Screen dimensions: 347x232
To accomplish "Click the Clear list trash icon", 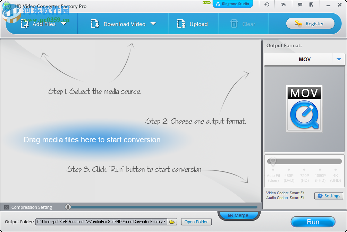I will 234,24.
